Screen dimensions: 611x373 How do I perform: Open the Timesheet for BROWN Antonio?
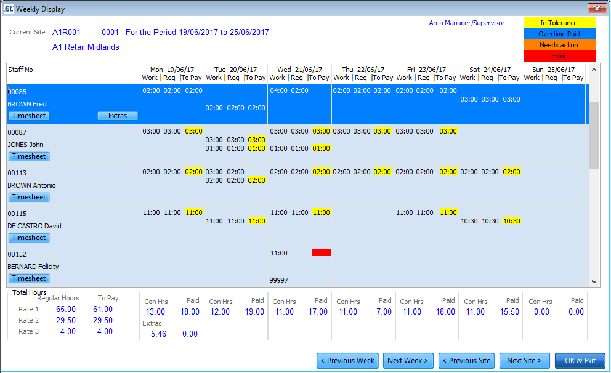pyautogui.click(x=28, y=196)
